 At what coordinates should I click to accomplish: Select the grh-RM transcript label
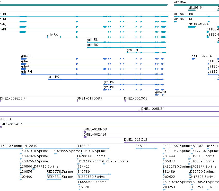click(x=133, y=50)
